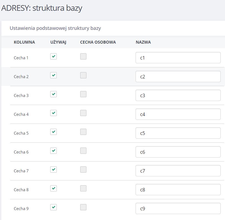225x220 pixels.
Task: Check Cecha osobowa box for Cecha 4
Action: point(83,113)
